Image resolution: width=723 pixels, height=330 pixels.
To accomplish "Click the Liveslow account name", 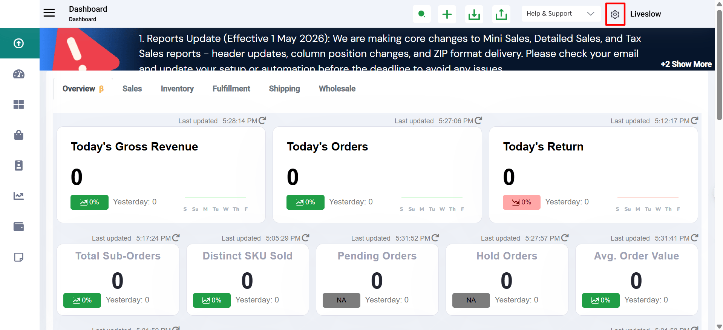I will tap(645, 14).
